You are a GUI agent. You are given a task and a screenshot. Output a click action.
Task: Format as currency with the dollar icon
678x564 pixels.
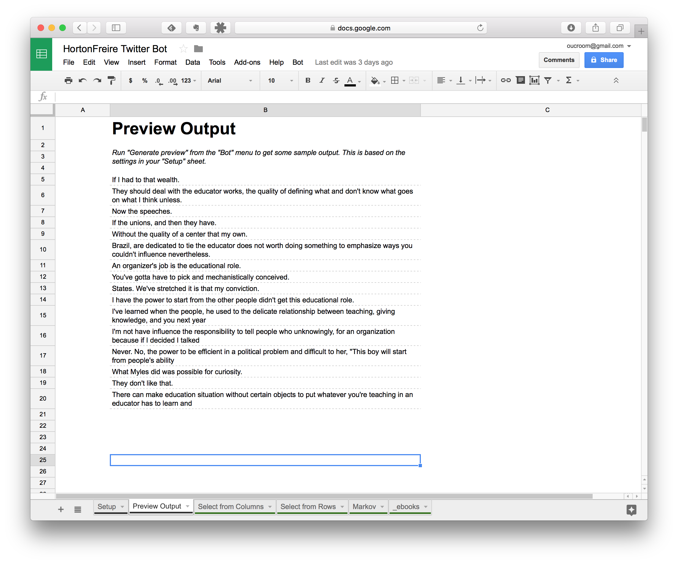(x=130, y=80)
